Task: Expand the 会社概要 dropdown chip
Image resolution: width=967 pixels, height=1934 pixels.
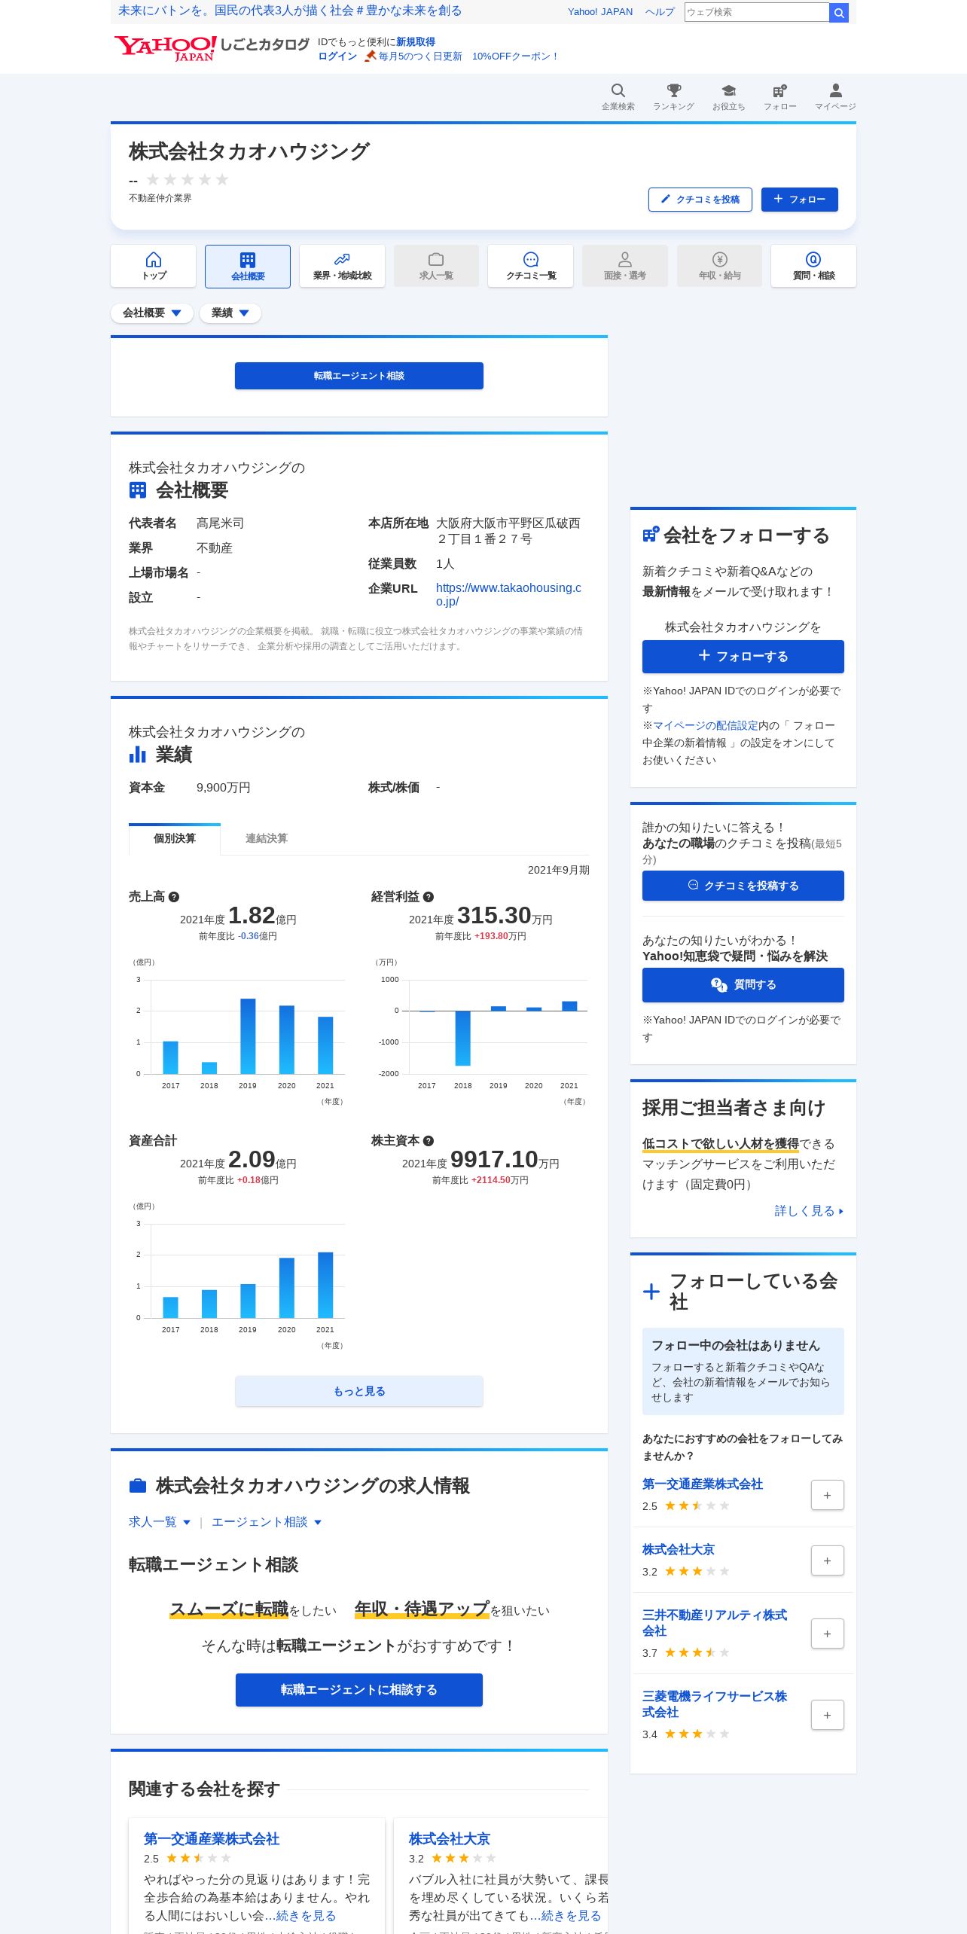Action: (x=152, y=313)
